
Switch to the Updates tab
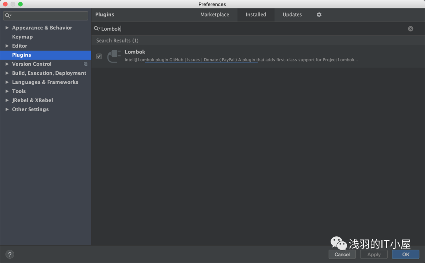pos(292,15)
